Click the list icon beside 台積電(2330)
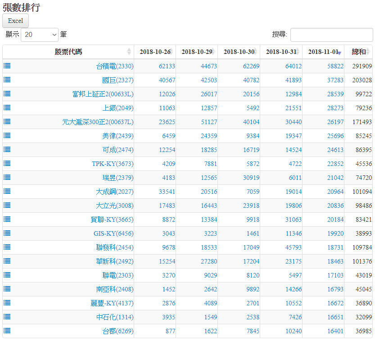375x340 pixels. [7, 66]
